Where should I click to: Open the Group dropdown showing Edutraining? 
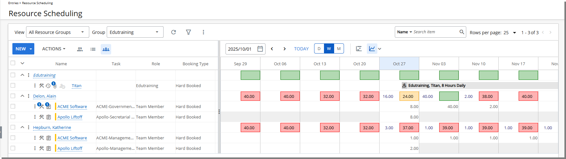[x=135, y=32]
